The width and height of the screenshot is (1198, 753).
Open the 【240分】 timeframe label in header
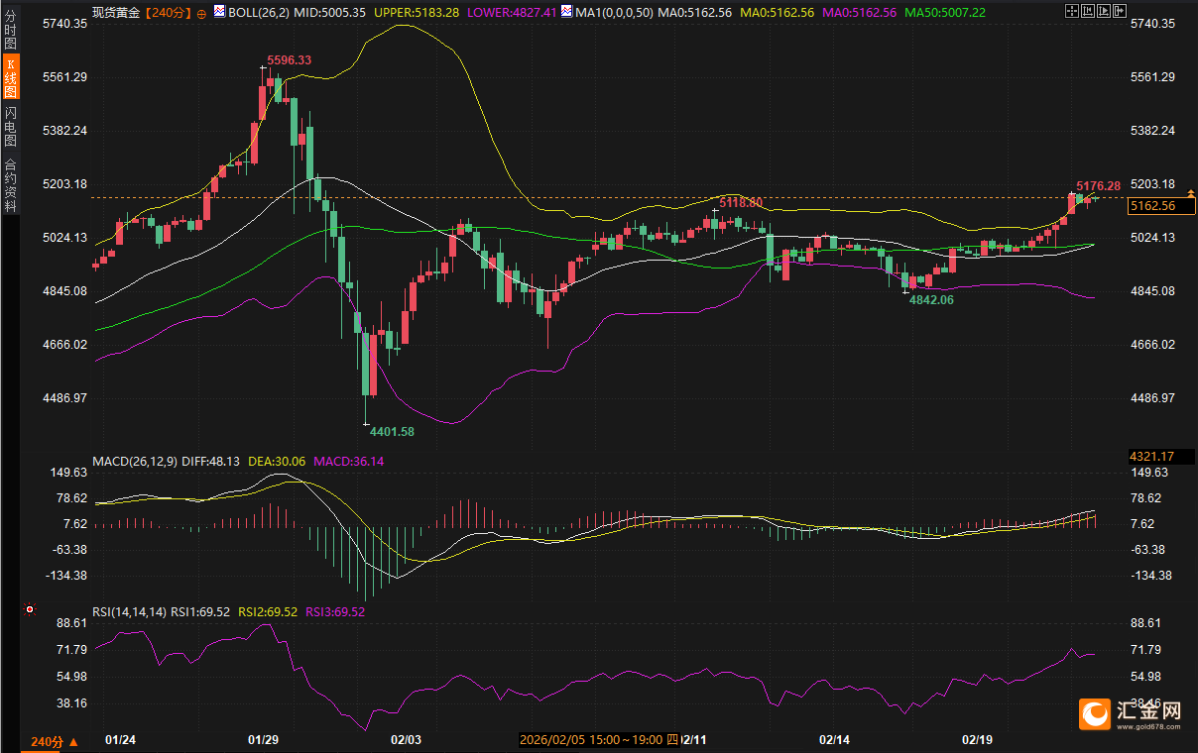(170, 12)
